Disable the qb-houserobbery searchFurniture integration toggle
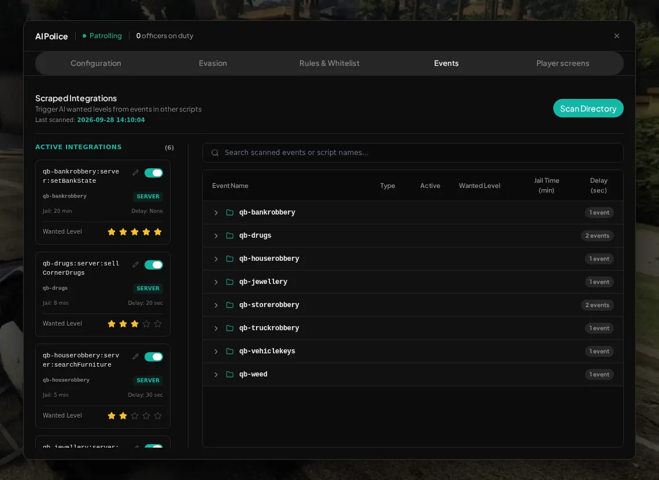This screenshot has height=480, width=659. [153, 357]
